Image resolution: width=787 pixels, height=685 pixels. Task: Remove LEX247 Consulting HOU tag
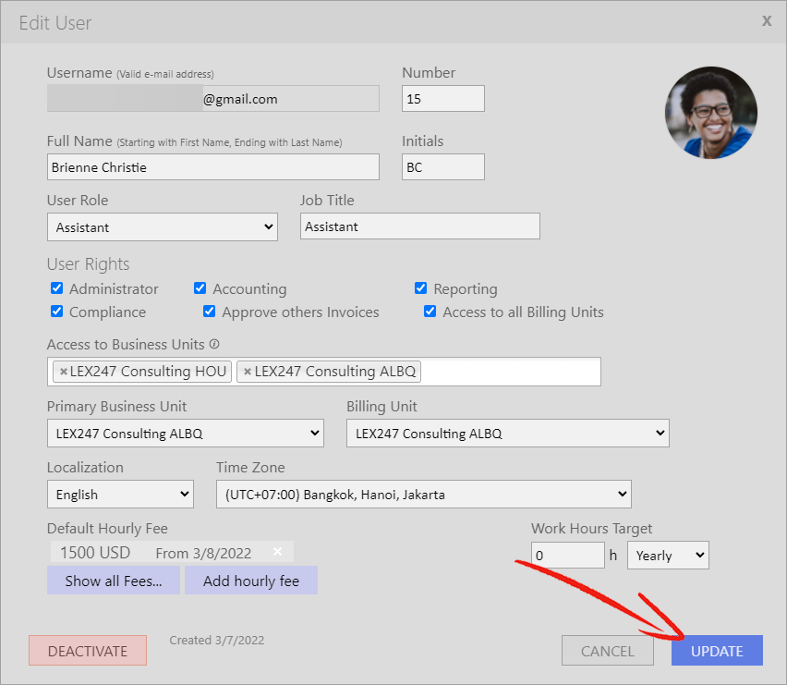point(63,372)
